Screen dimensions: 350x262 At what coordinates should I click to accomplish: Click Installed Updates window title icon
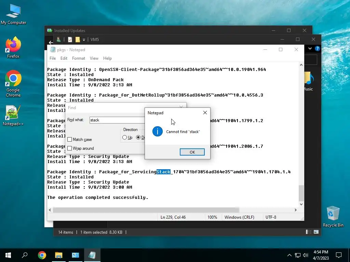coord(50,30)
